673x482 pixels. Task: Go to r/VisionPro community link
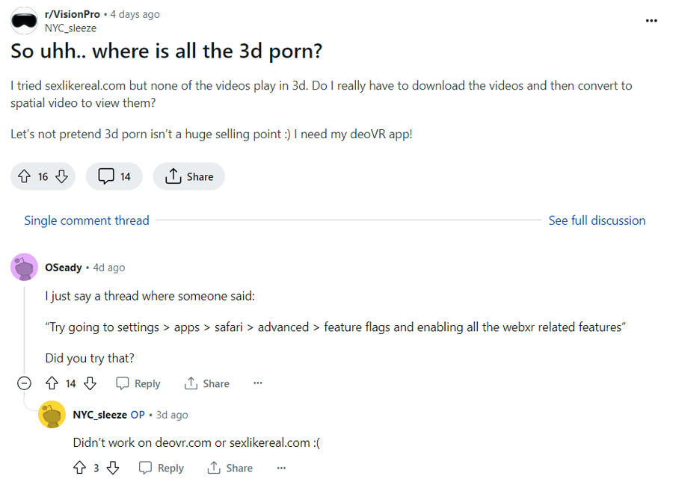(x=73, y=14)
